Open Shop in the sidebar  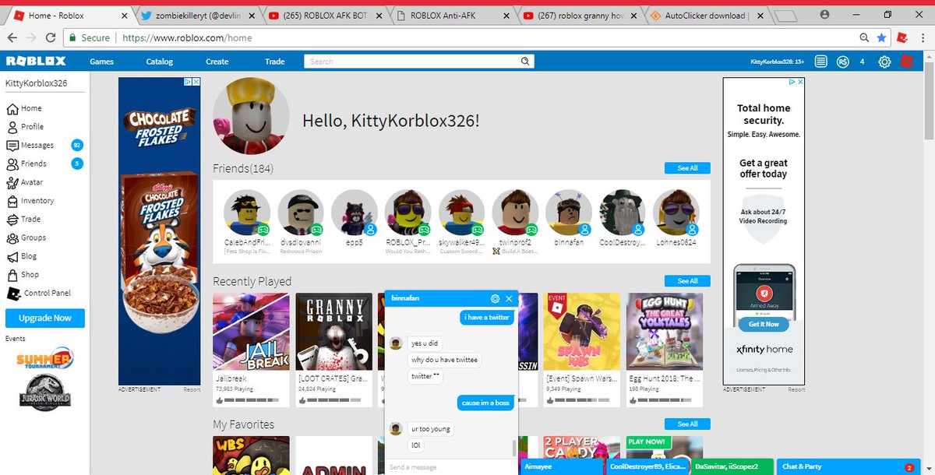pos(23,275)
